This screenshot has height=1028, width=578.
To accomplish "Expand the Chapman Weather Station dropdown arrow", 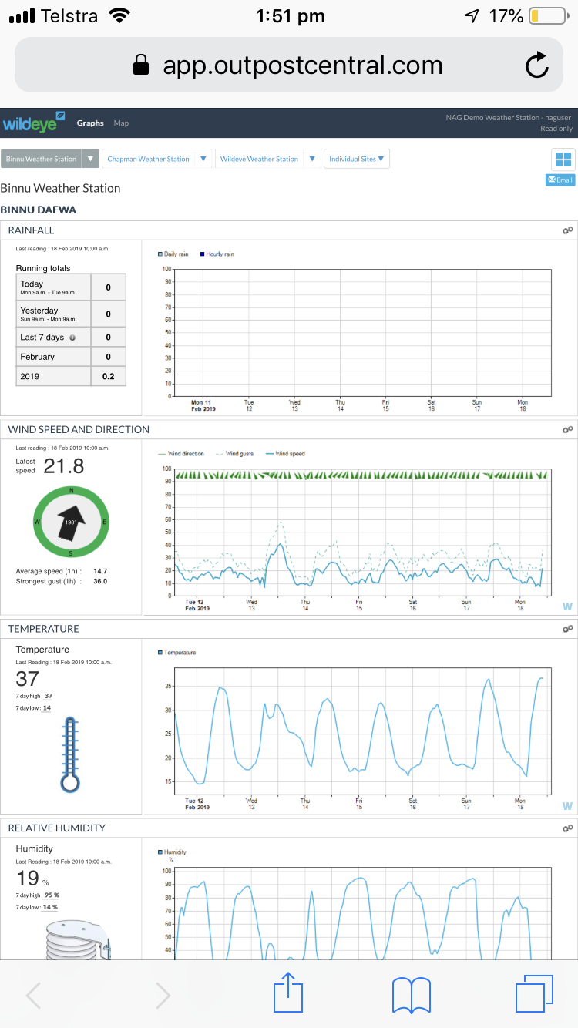I will click(x=203, y=159).
